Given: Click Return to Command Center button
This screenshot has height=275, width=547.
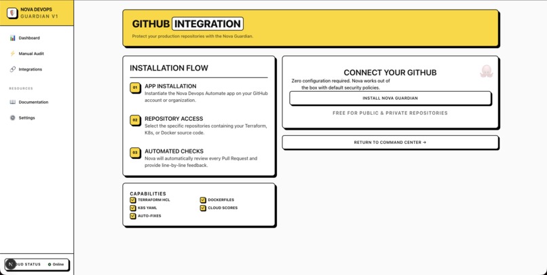Looking at the screenshot, I should [390, 143].
